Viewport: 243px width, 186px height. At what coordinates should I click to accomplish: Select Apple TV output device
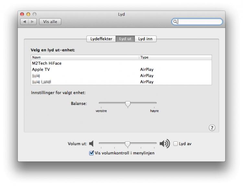point(121,69)
